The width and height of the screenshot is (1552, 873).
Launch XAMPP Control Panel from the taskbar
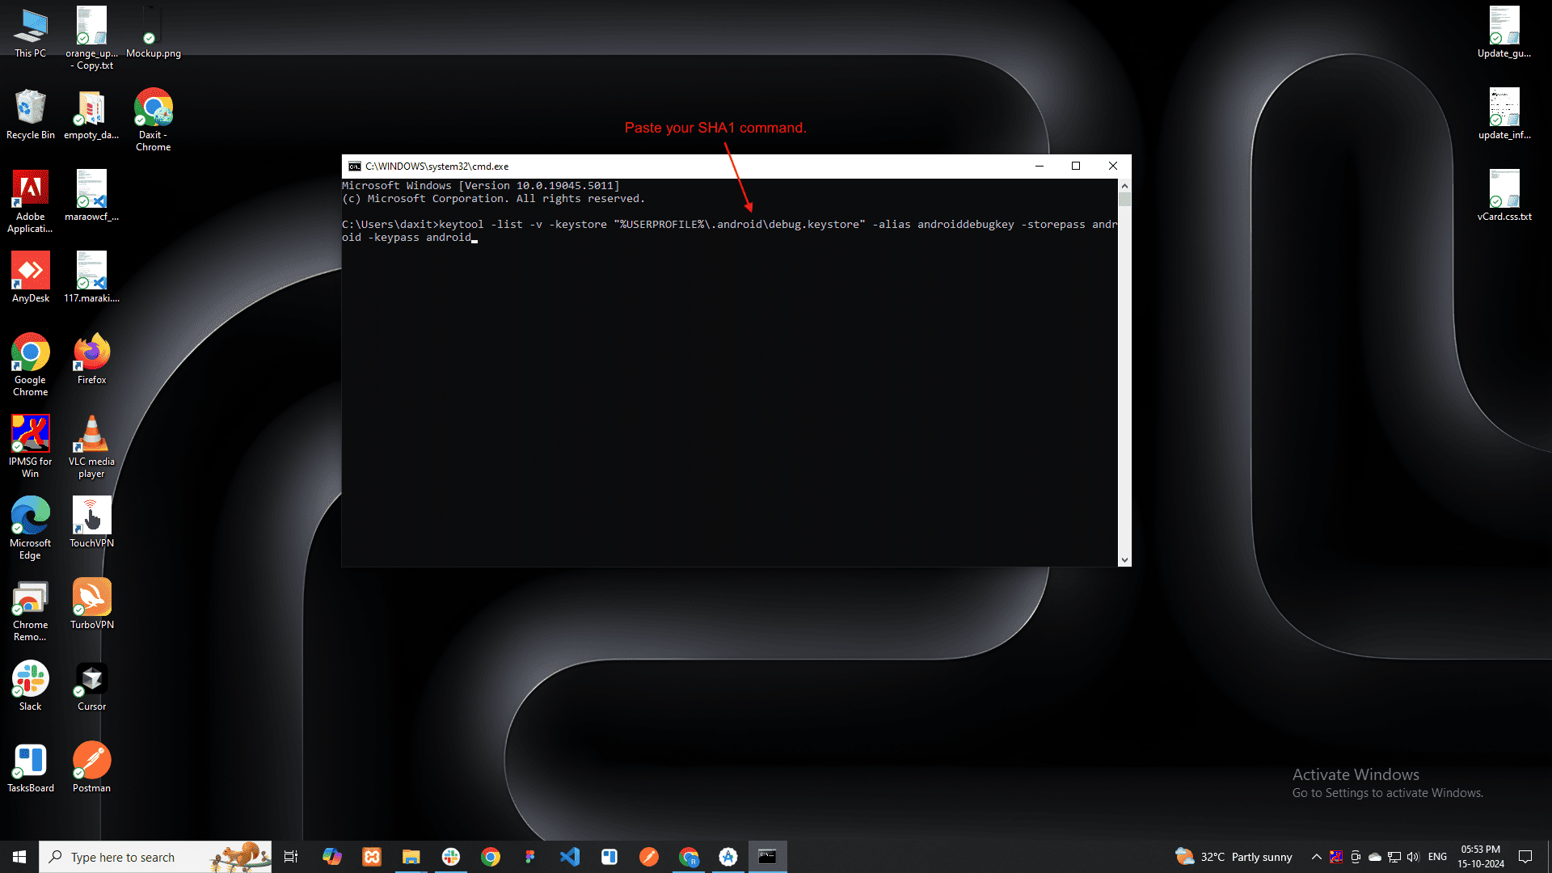[371, 856]
